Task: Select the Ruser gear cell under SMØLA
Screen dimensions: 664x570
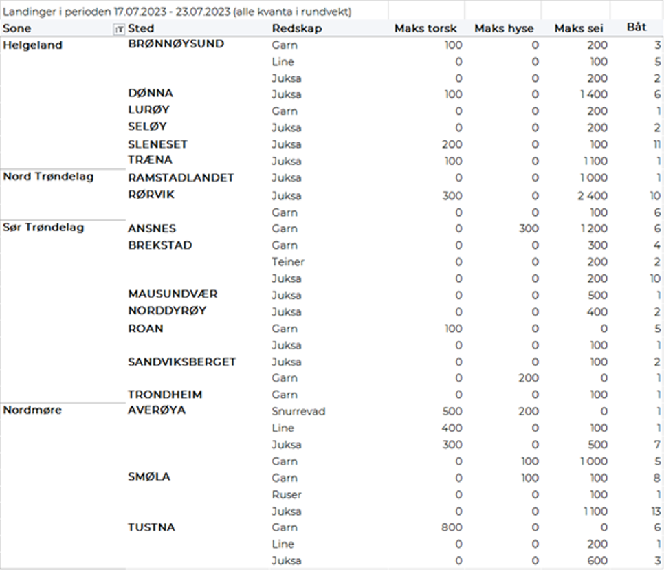Action: click(287, 494)
